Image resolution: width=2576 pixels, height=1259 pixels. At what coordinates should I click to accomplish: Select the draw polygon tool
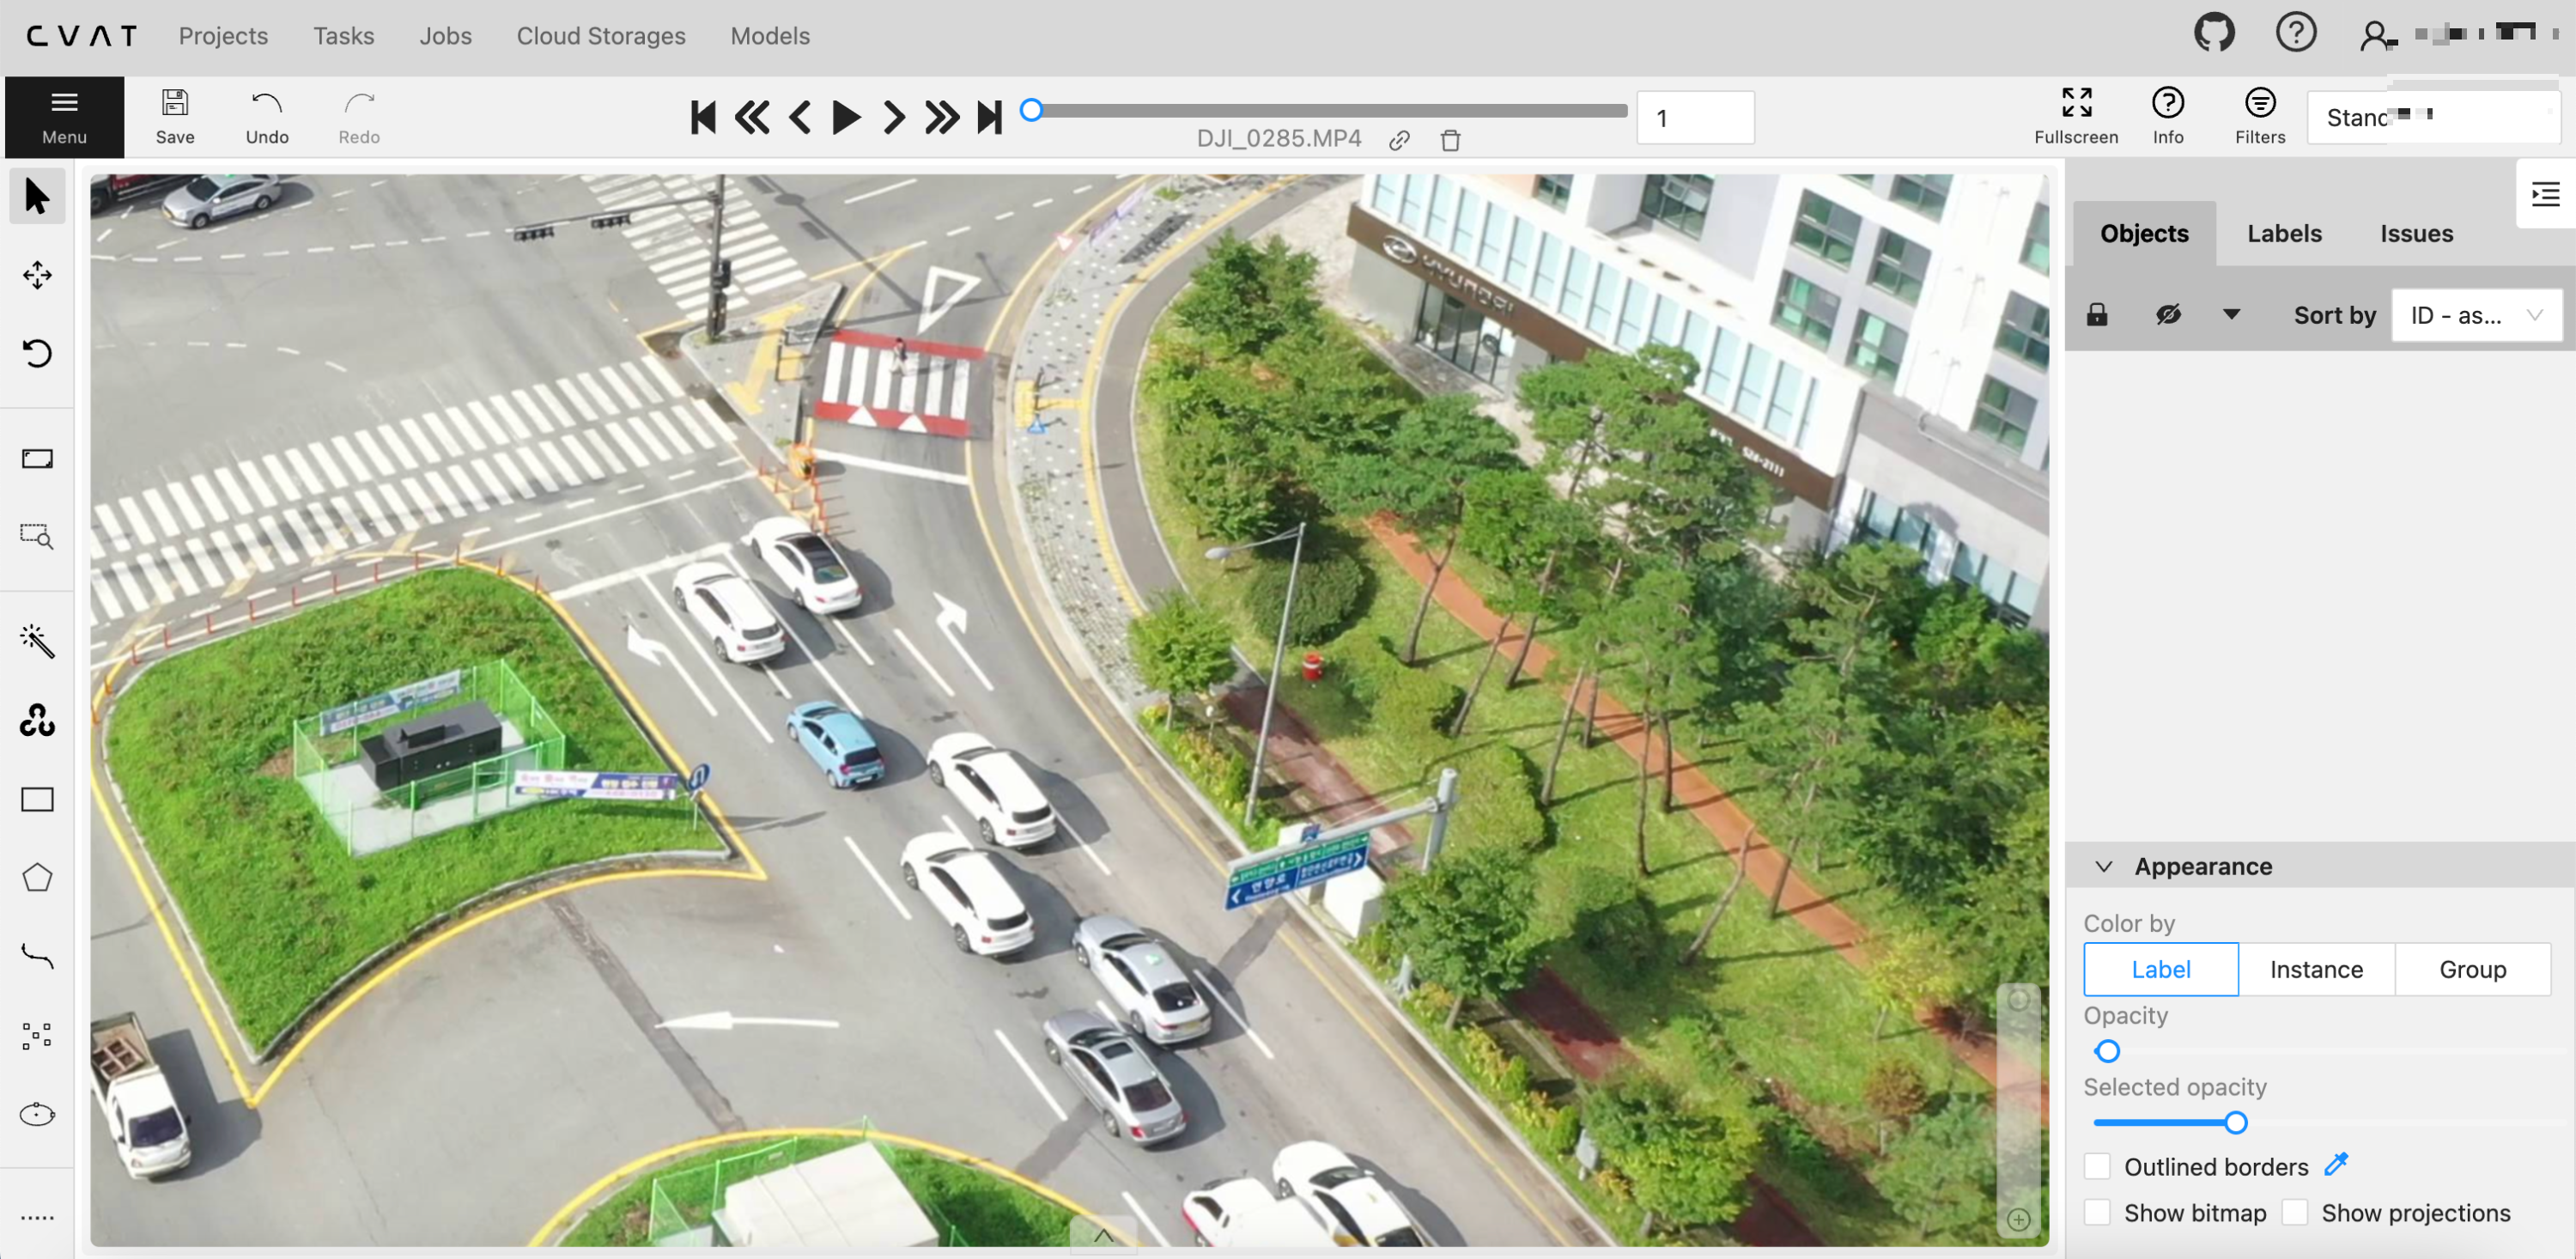click(x=37, y=877)
